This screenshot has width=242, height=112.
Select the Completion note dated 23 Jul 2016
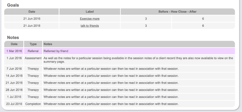(x=119, y=104)
